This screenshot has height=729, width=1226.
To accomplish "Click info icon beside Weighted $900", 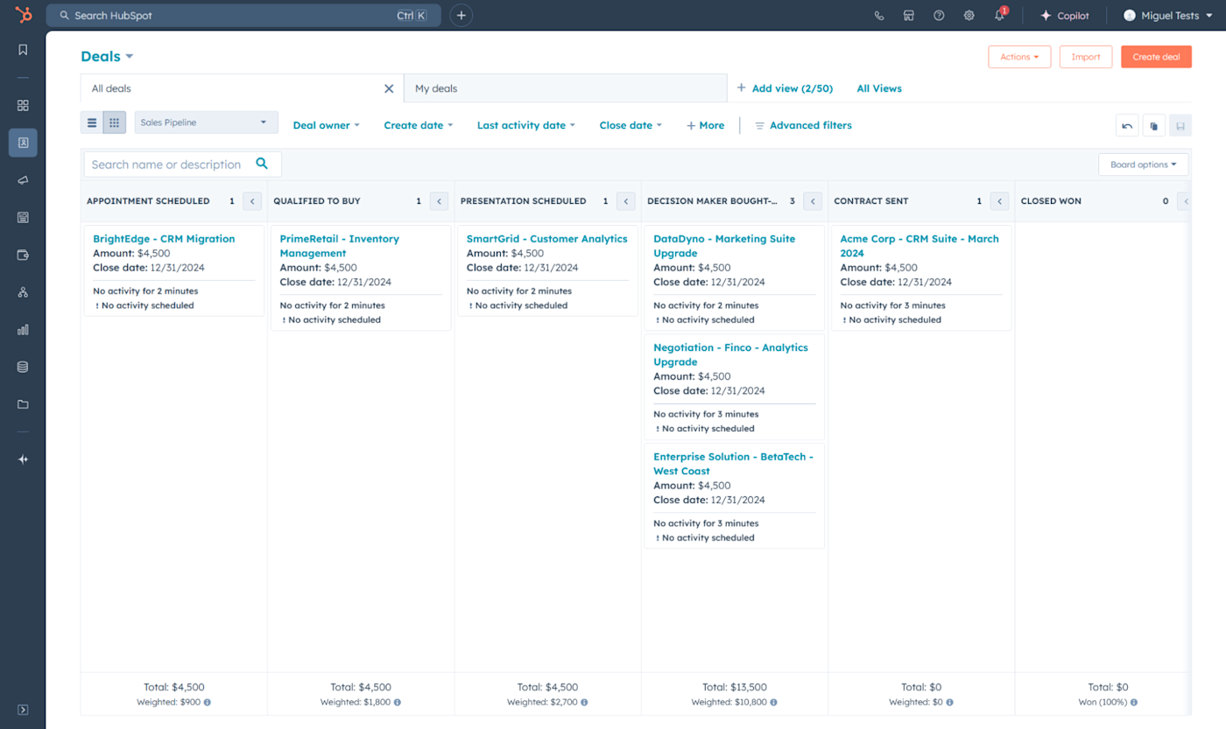I will pos(208,702).
